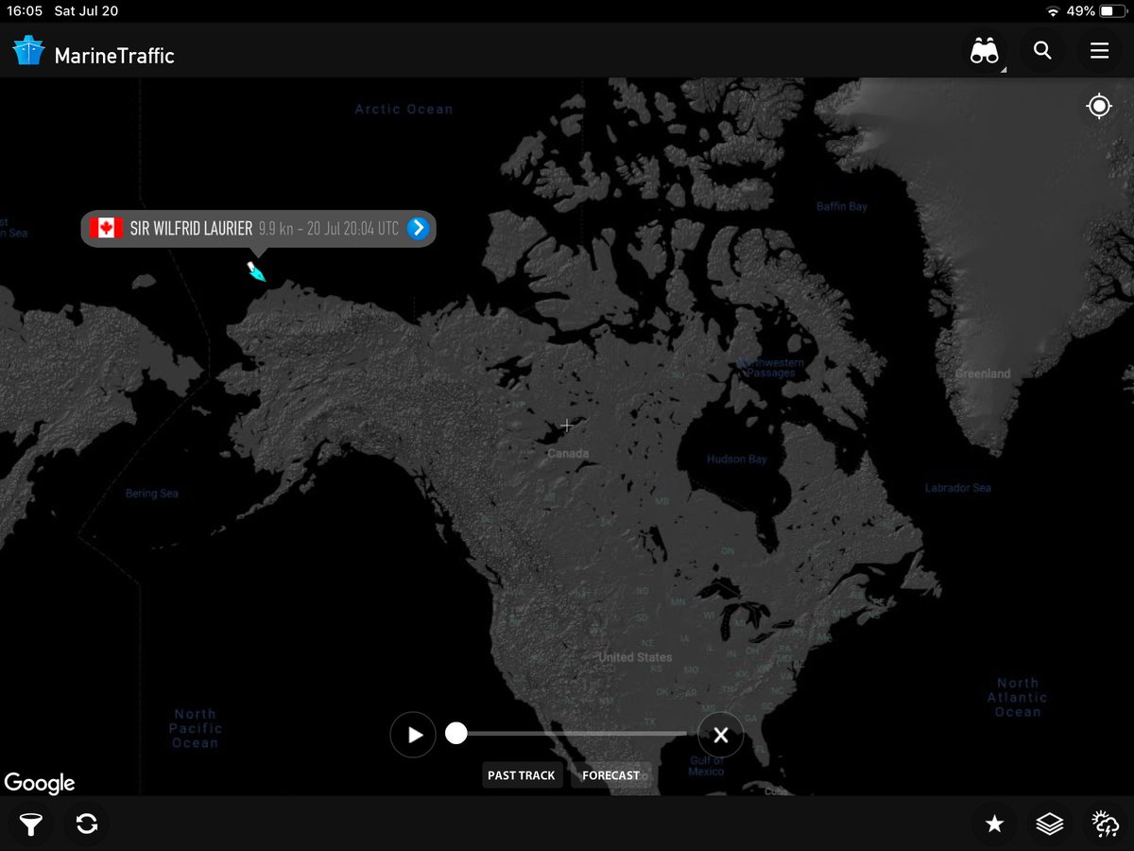The image size is (1134, 851).
Task: Click the playback progress slider handle
Action: tap(457, 732)
